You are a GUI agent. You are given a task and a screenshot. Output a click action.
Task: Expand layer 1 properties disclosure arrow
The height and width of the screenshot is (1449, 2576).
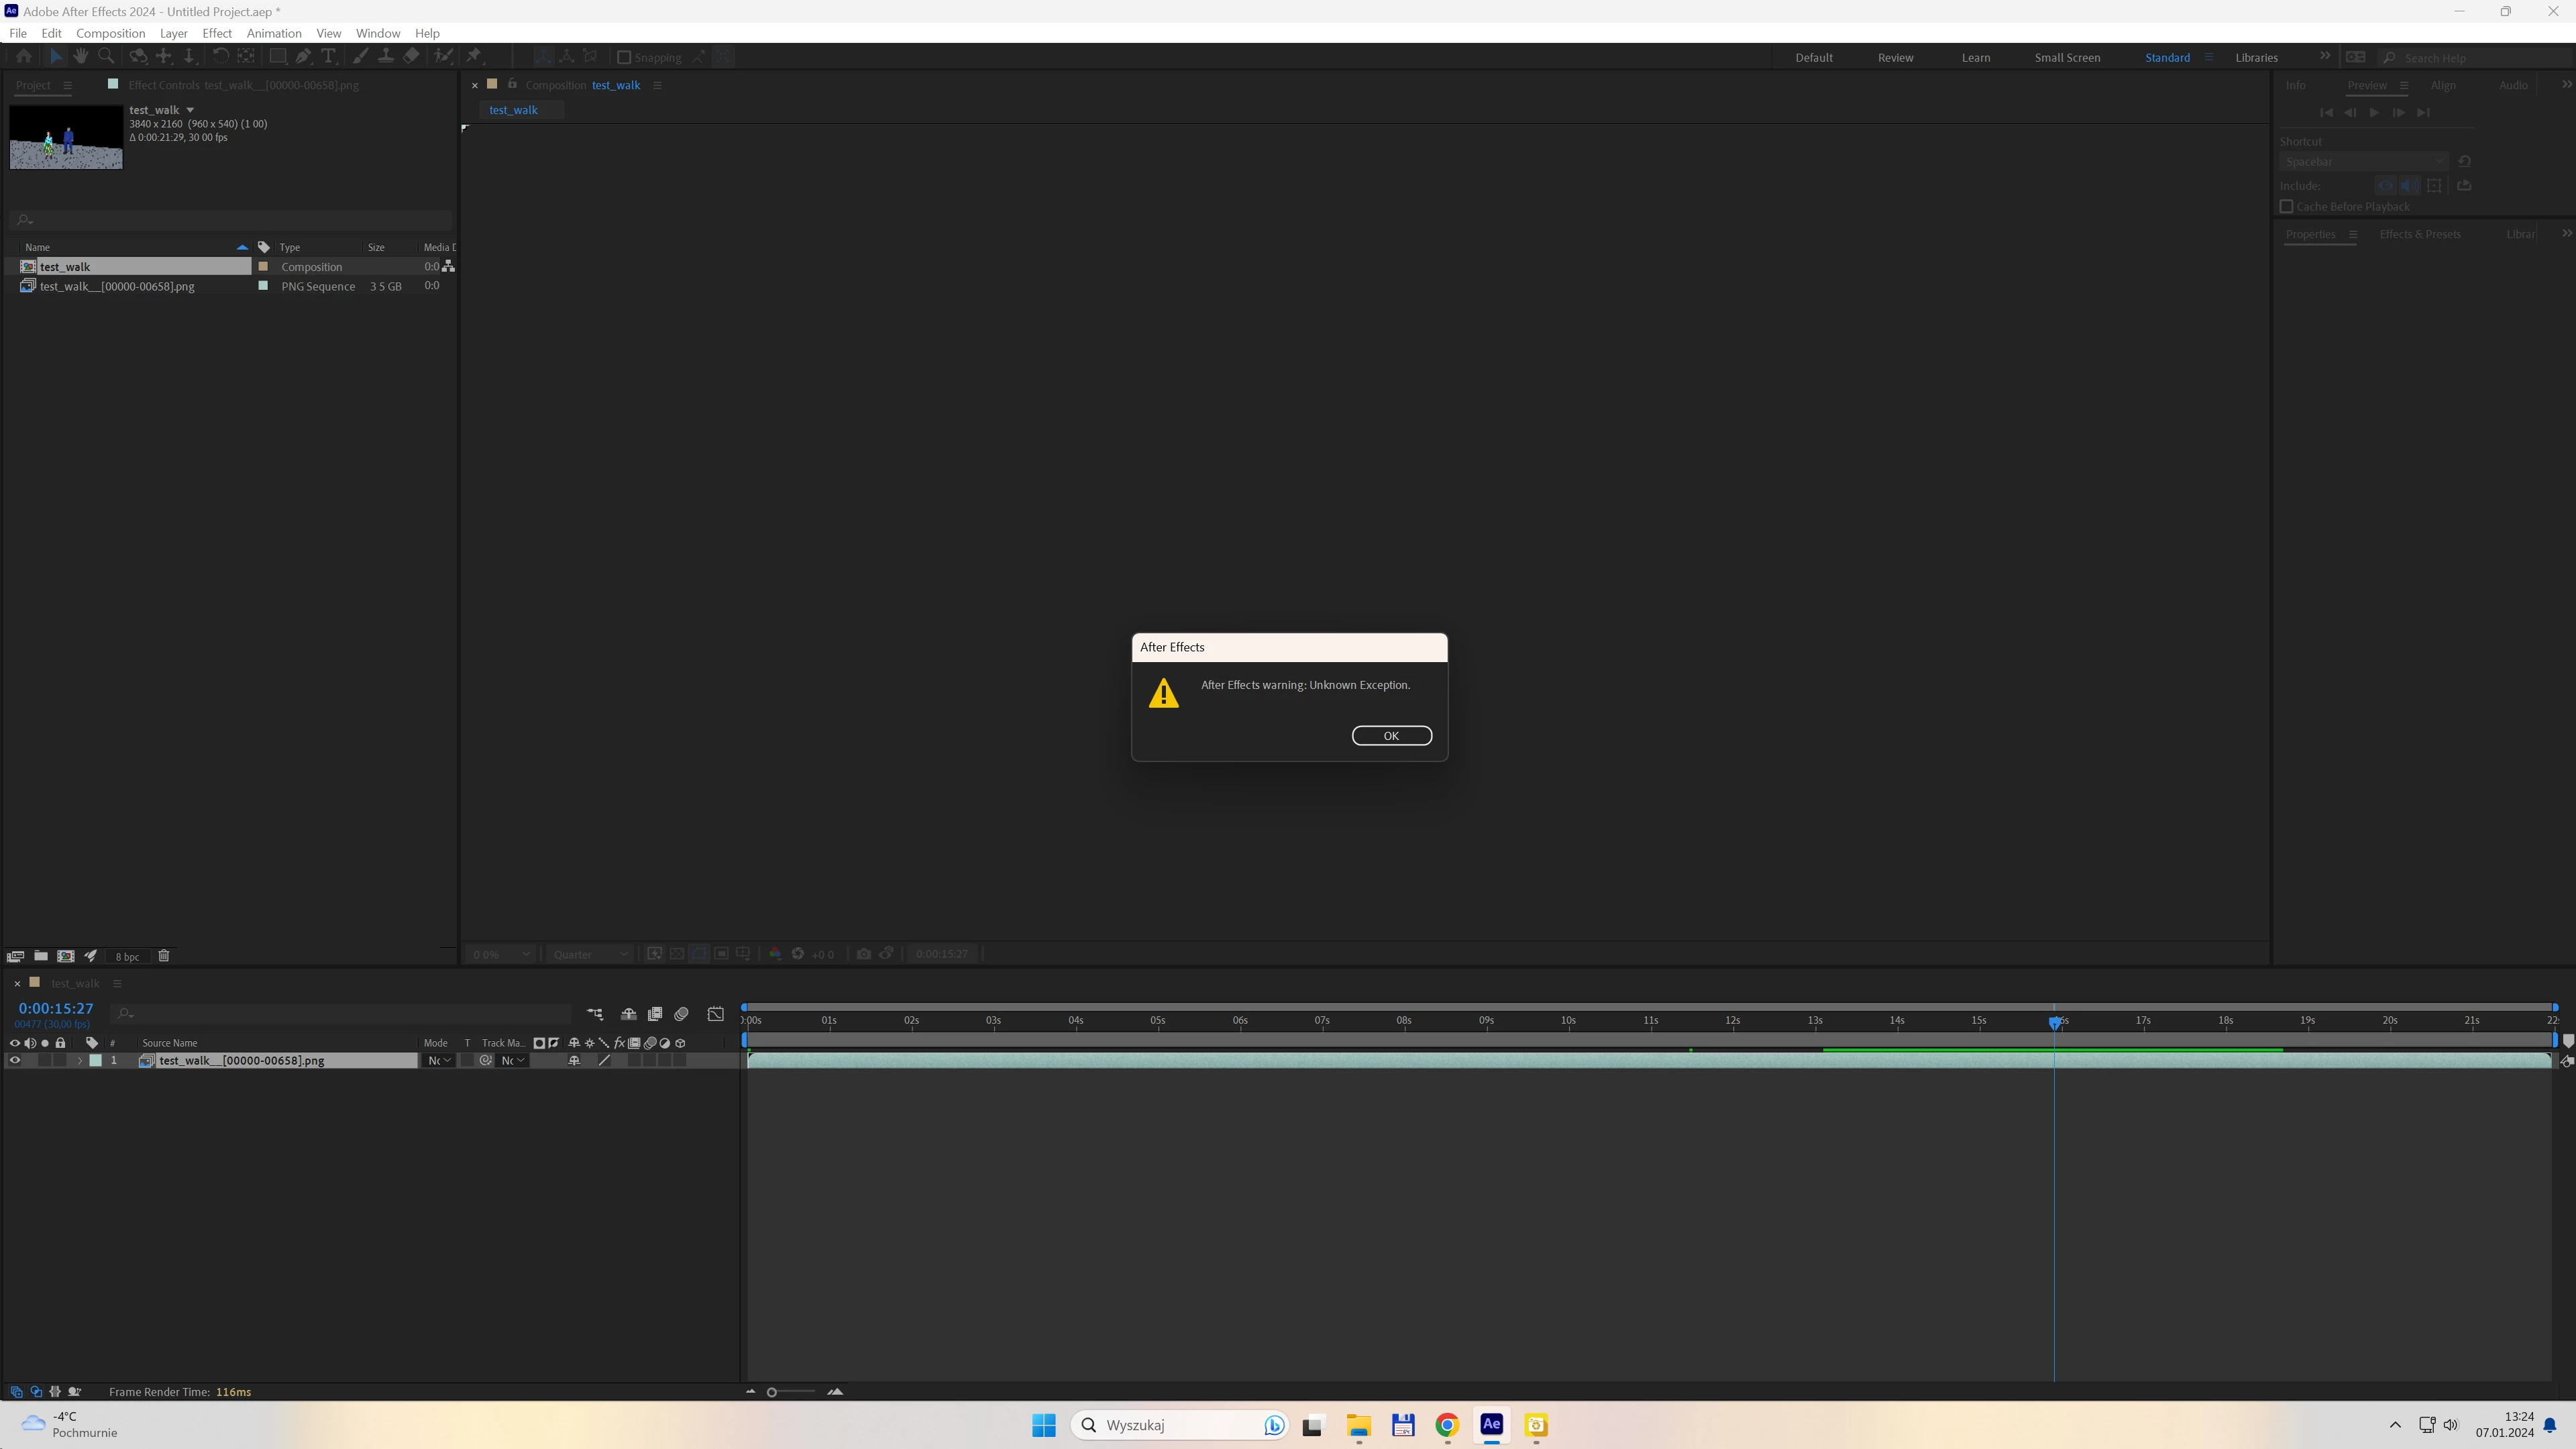pyautogui.click(x=80, y=1061)
